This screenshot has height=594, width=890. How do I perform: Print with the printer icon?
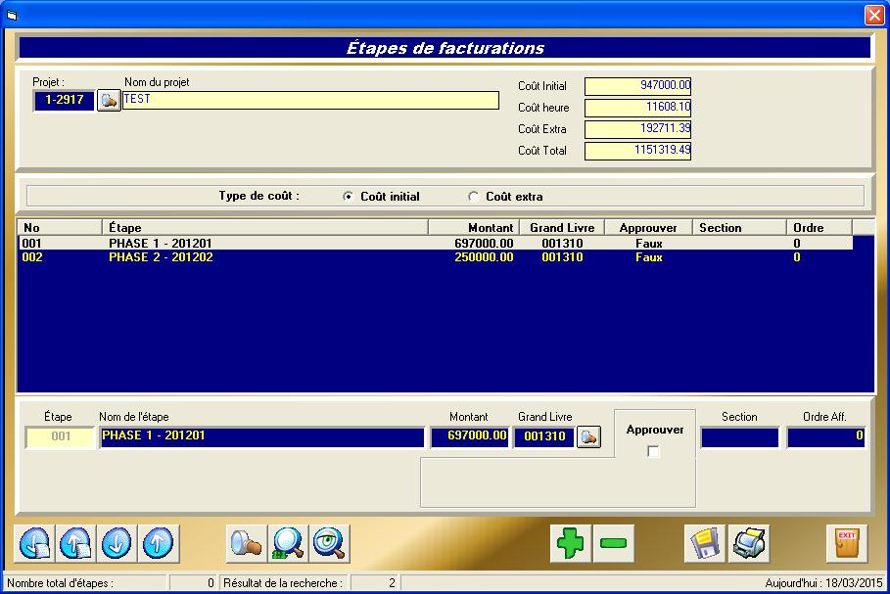[x=749, y=543]
